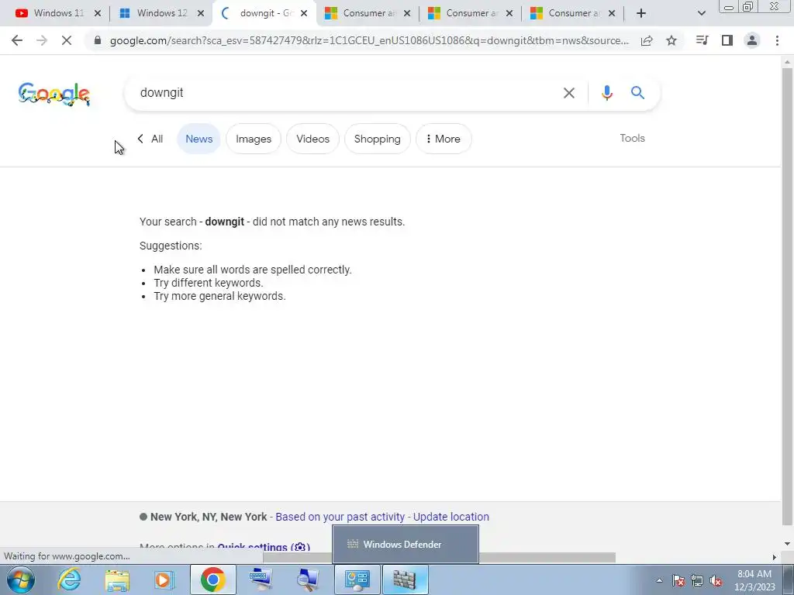This screenshot has width=794, height=595.
Task: Click the Chrome taskbar icon
Action: point(212,580)
